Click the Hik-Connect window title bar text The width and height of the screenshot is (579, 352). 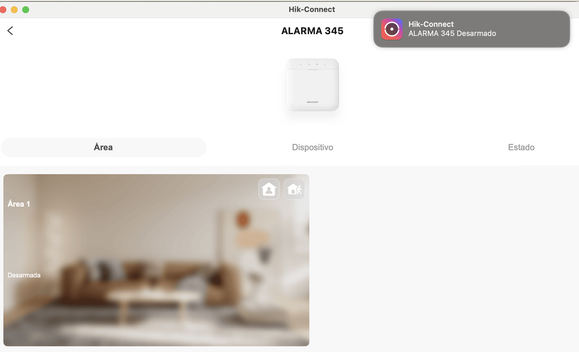pyautogui.click(x=312, y=9)
